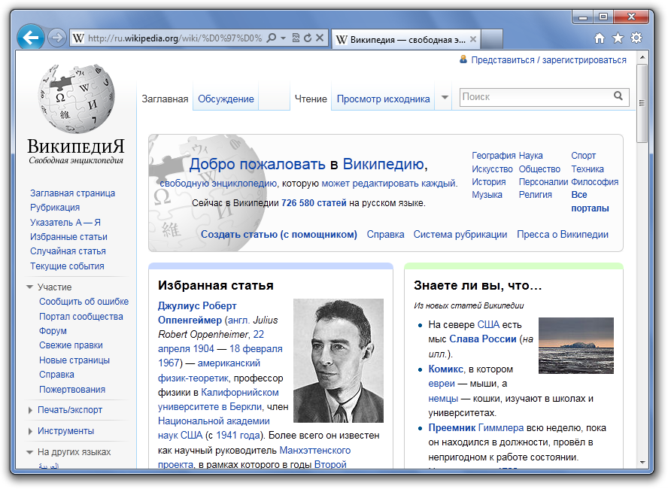
Task: Open Текущие события link
Action: (67, 266)
